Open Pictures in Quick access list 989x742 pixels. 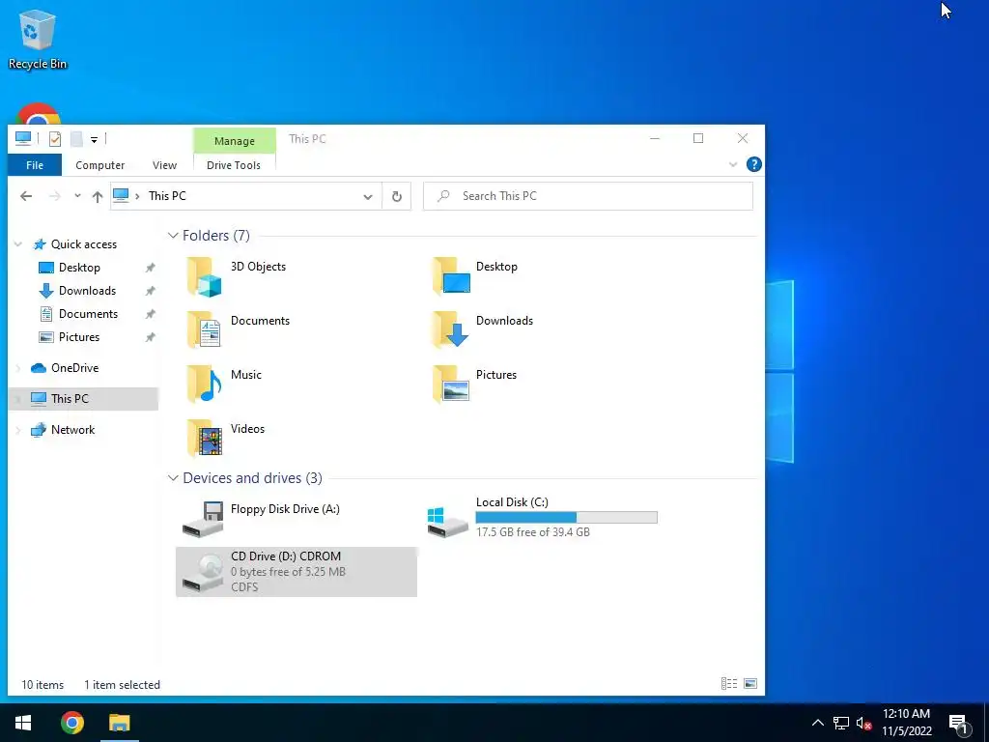point(79,337)
